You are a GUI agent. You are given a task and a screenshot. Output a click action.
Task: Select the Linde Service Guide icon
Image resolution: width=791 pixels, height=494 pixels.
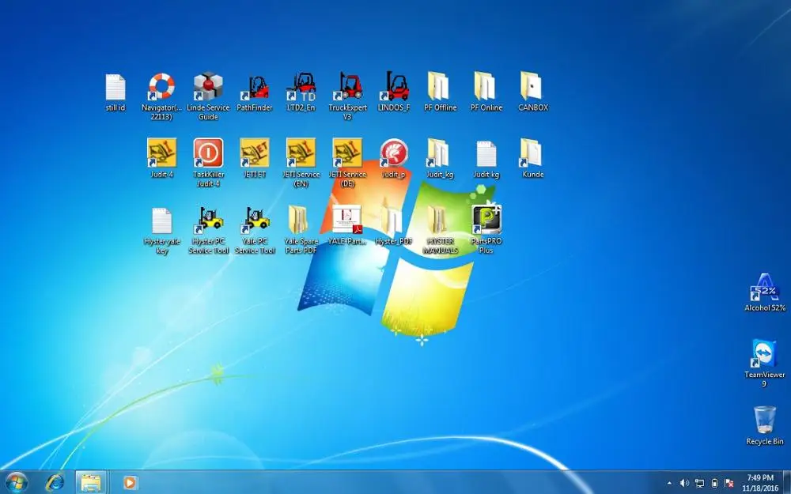pos(208,87)
